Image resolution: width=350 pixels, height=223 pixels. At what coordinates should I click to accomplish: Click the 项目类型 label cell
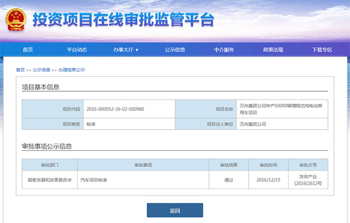(52, 124)
